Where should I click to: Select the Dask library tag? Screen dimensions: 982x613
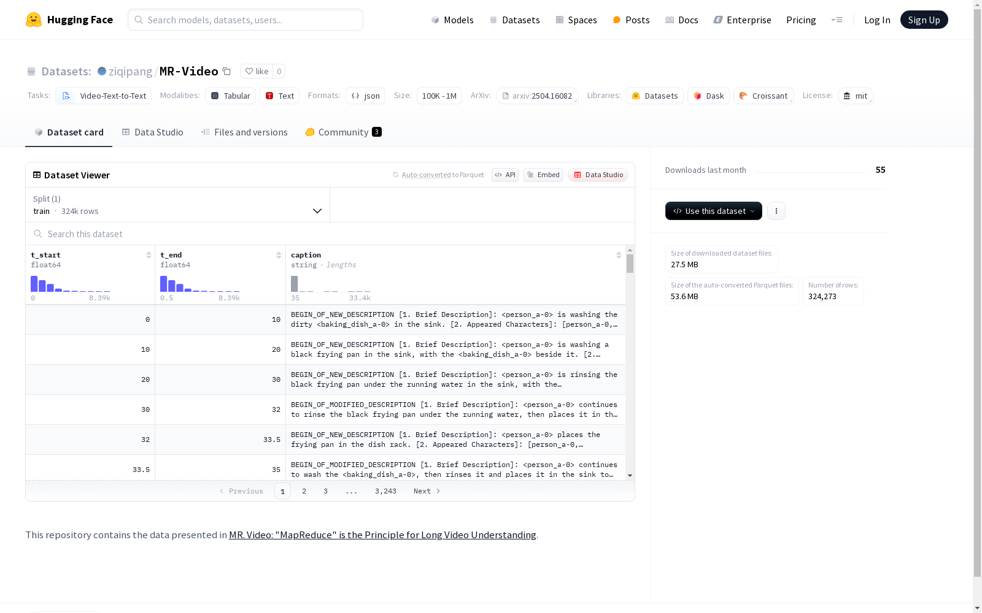(708, 96)
